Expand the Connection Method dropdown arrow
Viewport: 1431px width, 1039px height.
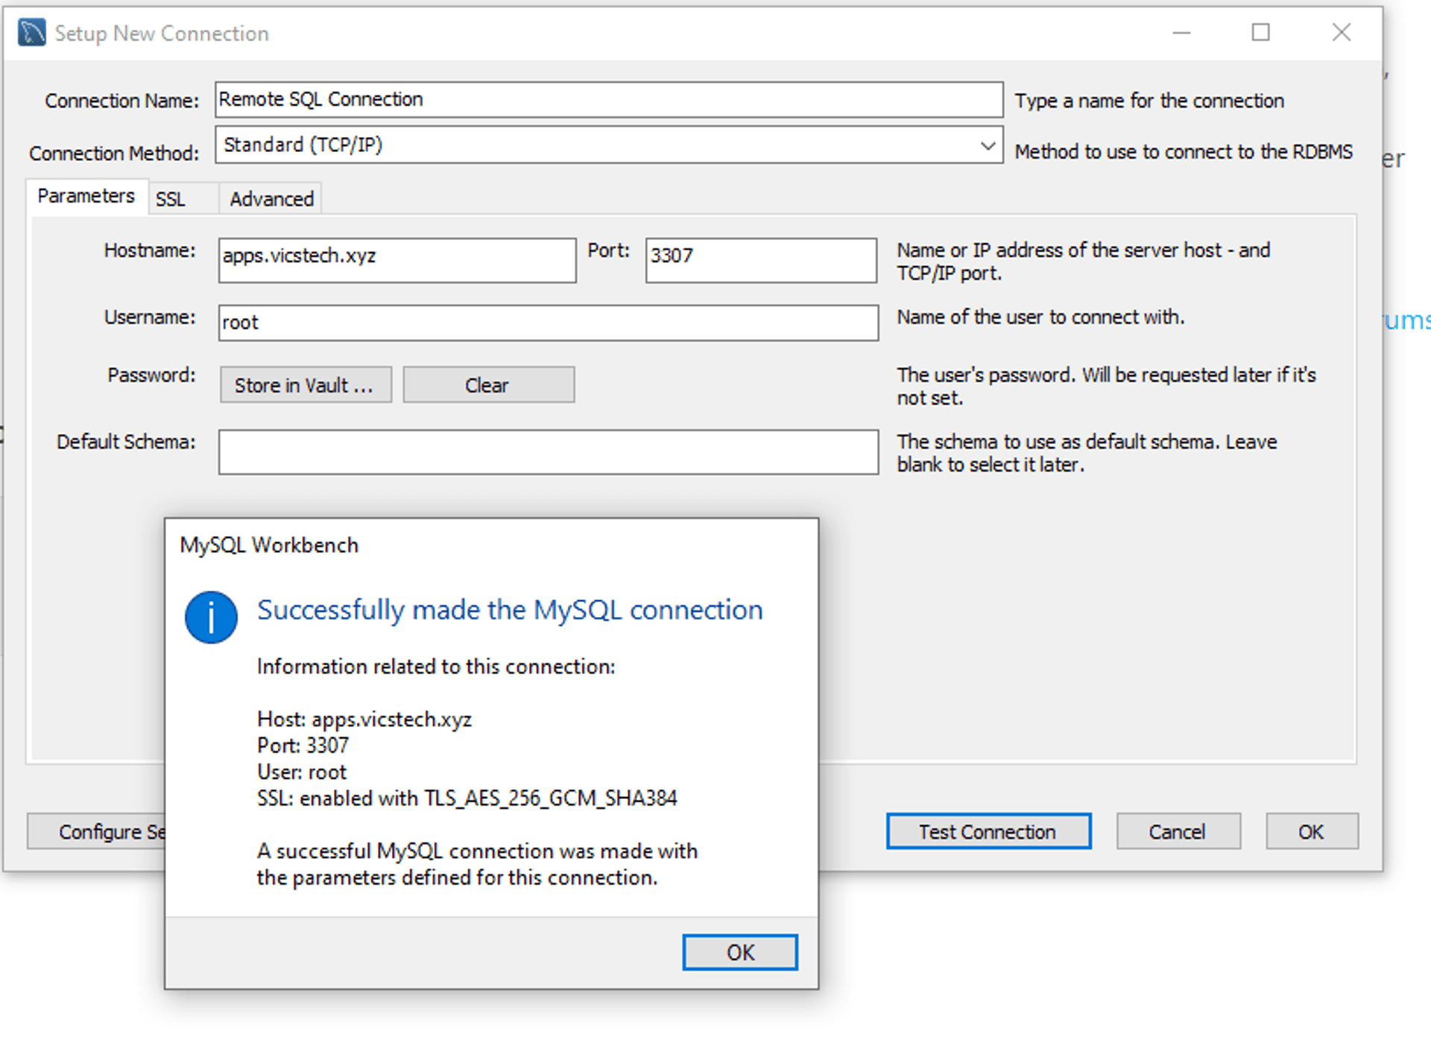[x=987, y=145]
